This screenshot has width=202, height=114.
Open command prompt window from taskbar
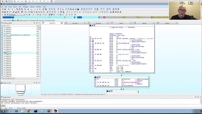[36, 111]
